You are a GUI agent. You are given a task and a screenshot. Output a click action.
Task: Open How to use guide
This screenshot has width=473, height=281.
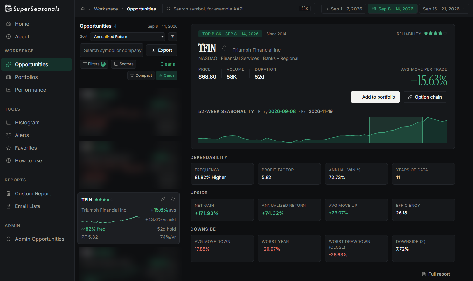[36, 160]
